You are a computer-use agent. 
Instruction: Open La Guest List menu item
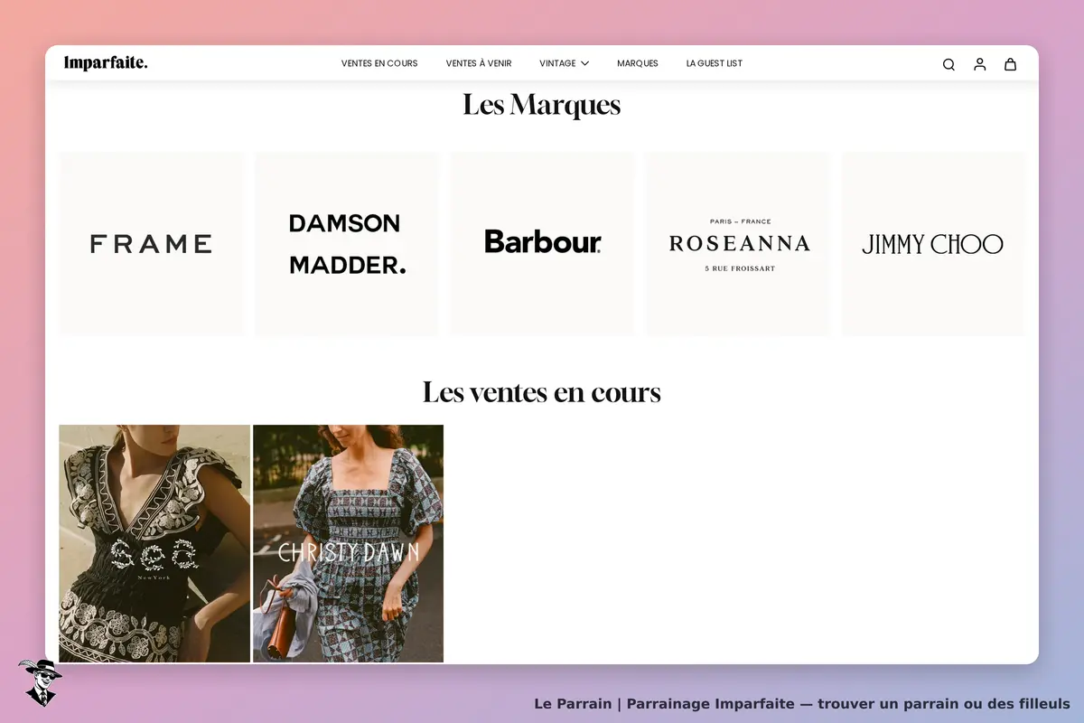(x=715, y=63)
